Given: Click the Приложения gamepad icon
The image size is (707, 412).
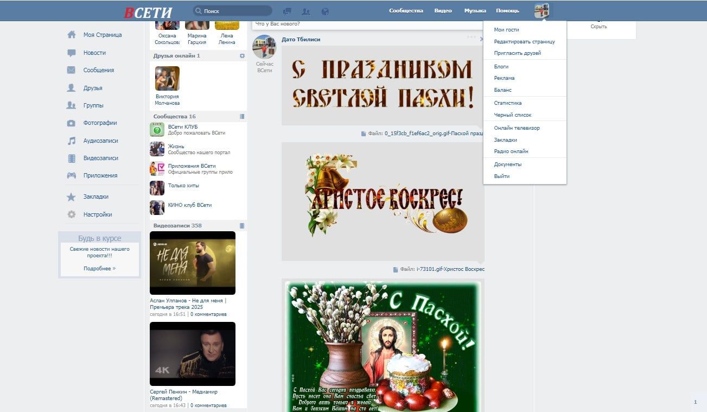Looking at the screenshot, I should tap(72, 175).
